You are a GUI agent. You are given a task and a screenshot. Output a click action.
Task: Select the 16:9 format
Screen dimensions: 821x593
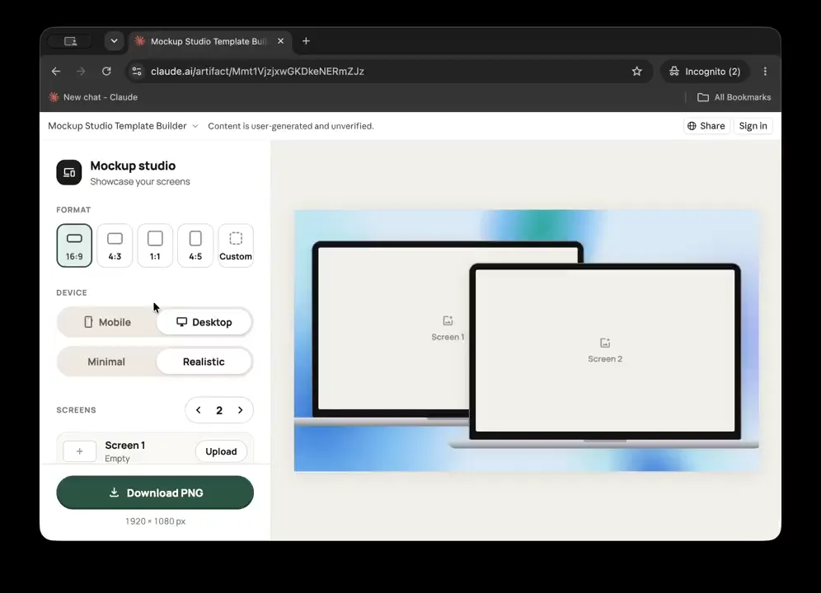74,245
